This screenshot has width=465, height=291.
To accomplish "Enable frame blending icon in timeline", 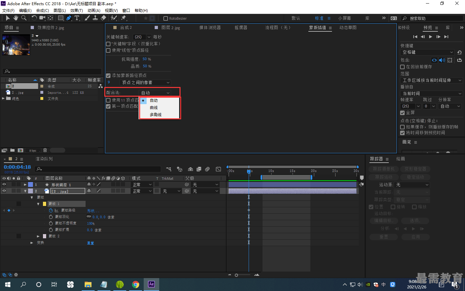I will coord(199,169).
